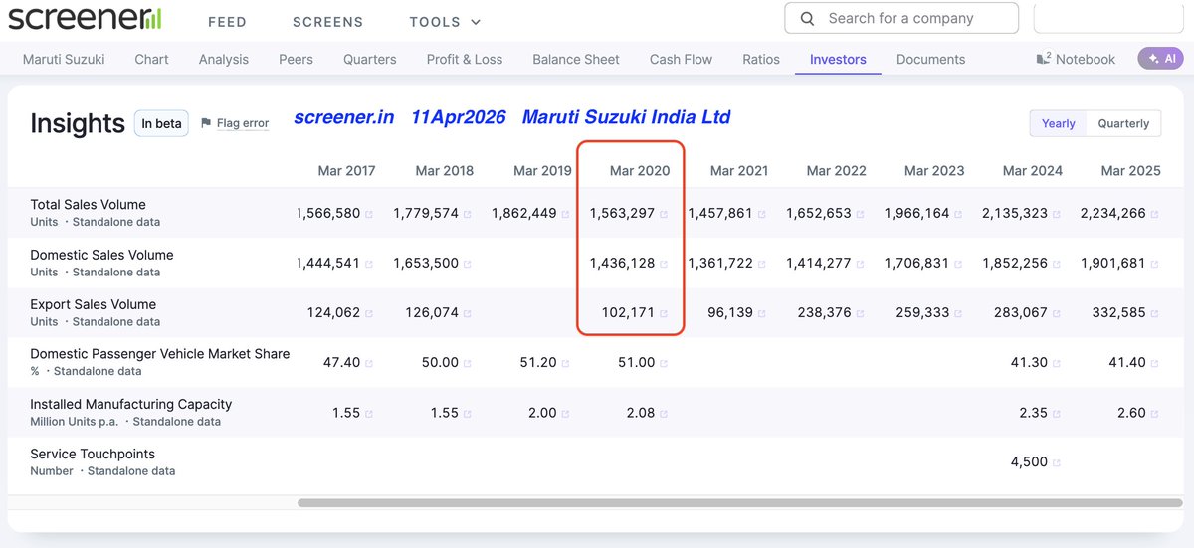The width and height of the screenshot is (1194, 548).
Task: Open source link icon for 332,585
Action: [1154, 313]
